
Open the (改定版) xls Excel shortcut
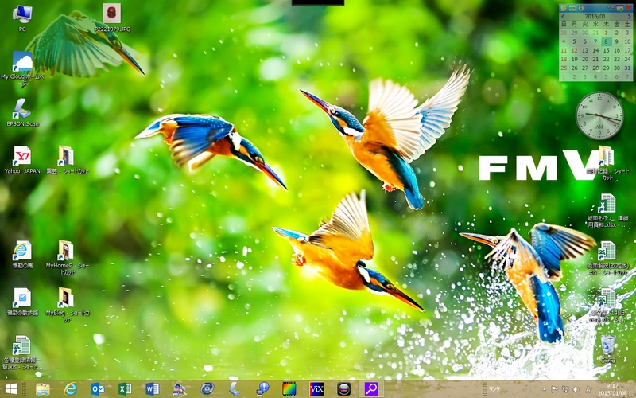click(x=607, y=258)
